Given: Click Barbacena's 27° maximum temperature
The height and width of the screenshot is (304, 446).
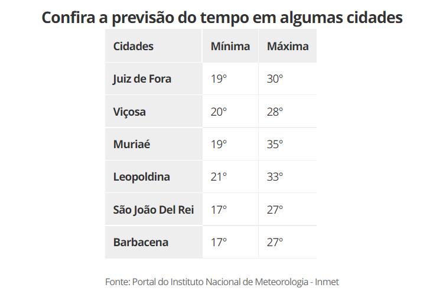Looking at the screenshot, I should tap(275, 242).
